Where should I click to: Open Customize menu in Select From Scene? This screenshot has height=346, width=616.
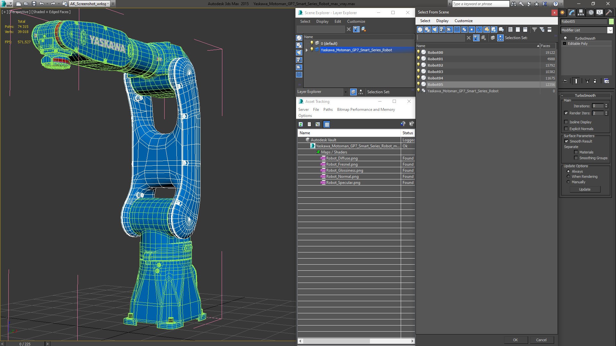coord(463,21)
